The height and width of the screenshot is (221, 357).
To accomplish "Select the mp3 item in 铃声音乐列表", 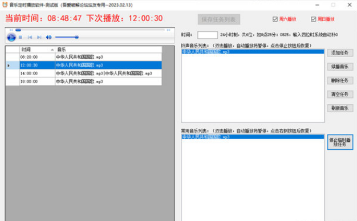I will point(253,52).
